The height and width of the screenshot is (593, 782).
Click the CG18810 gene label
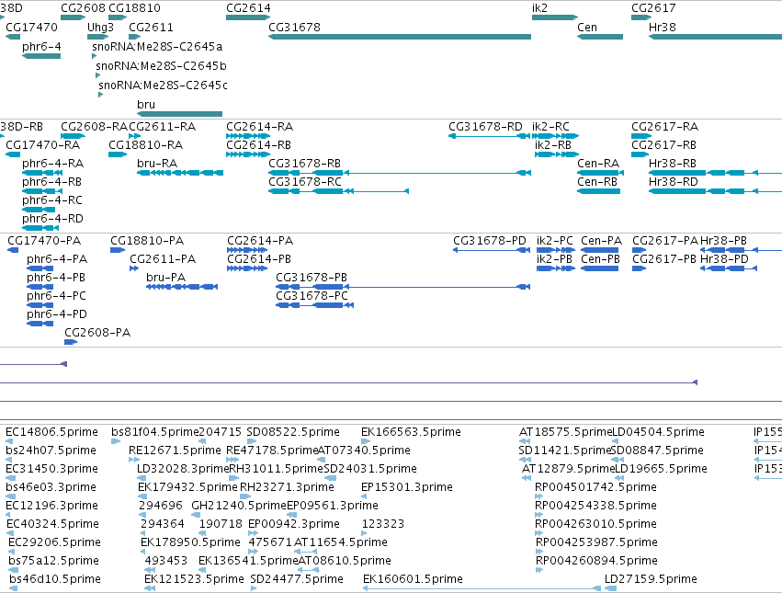click(135, 8)
